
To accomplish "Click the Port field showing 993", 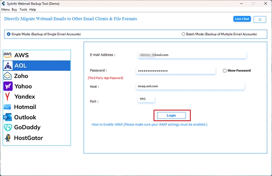I will coord(146,99).
